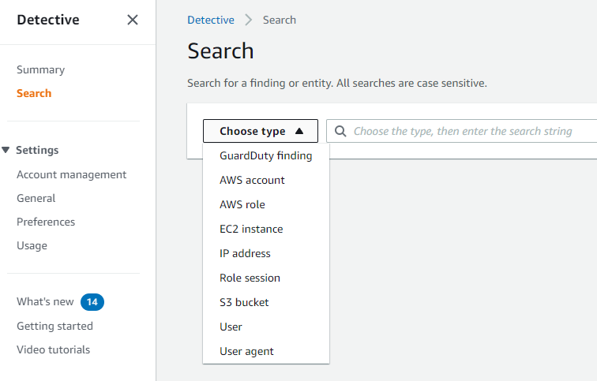Open Getting started page
597x381 pixels.
(54, 327)
